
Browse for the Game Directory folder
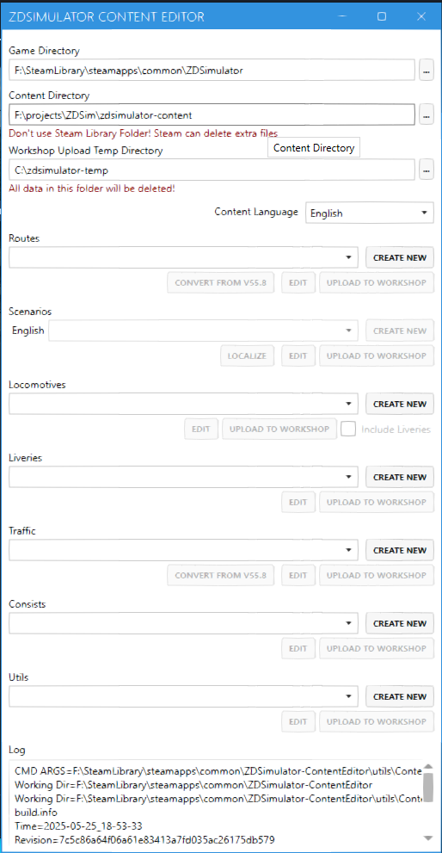[x=427, y=71]
